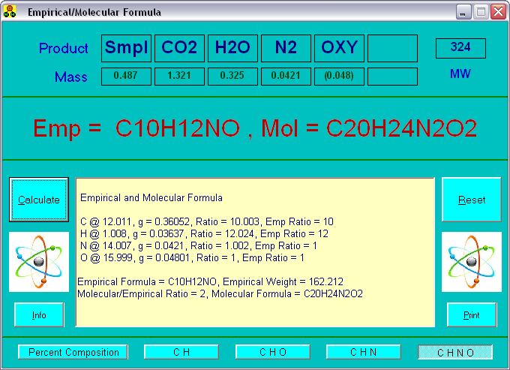This screenshot has height=370, width=510.
Task: Click the Smpl product box
Action: click(126, 48)
